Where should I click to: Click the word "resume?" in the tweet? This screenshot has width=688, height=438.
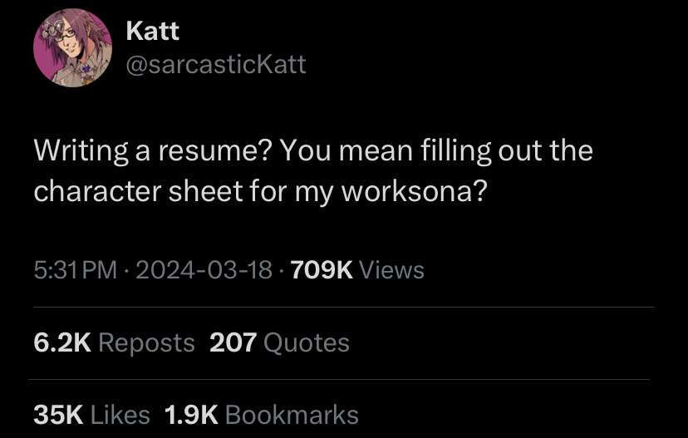coord(215,150)
